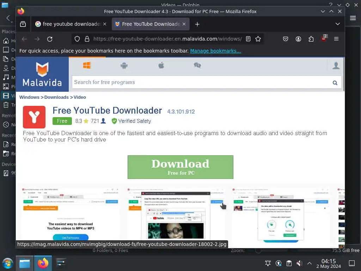Click the show desktop icon in the taskbar
The width and height of the screenshot is (361, 271).
click(351, 263)
